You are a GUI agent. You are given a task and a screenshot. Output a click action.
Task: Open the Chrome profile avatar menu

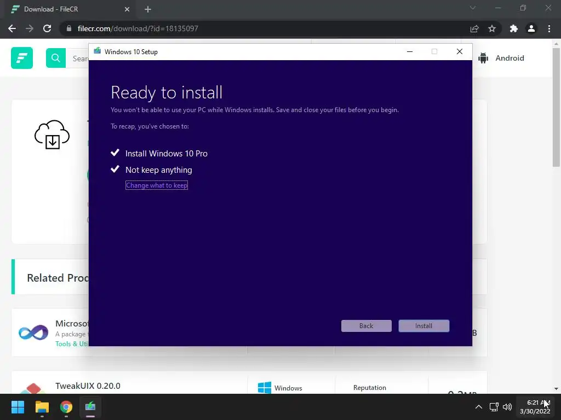(x=531, y=28)
